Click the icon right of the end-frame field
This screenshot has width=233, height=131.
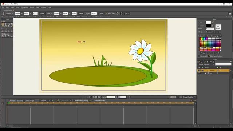129,97
